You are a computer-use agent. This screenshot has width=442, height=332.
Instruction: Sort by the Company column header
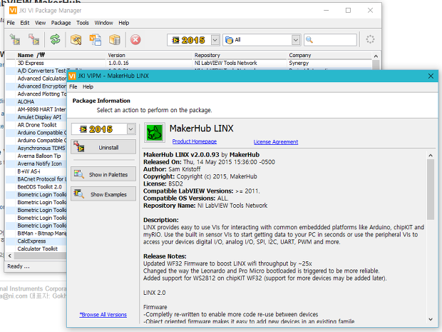[329, 55]
